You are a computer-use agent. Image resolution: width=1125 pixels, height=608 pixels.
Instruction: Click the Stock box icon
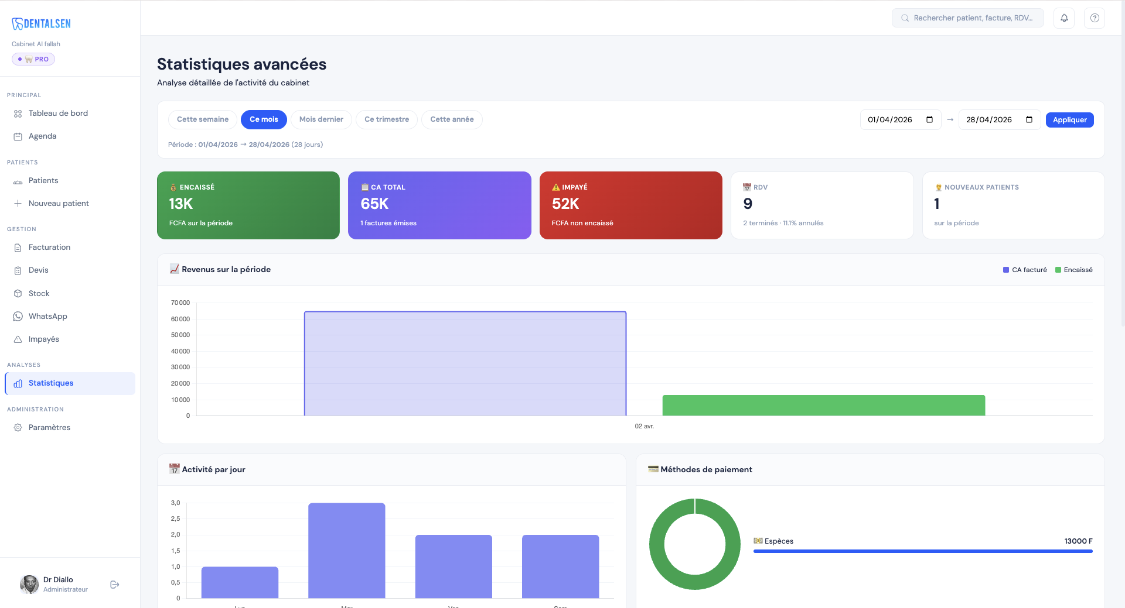[x=18, y=294]
